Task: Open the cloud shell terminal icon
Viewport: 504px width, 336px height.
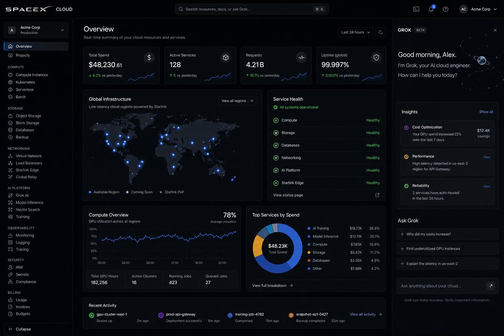Action: coord(416,9)
